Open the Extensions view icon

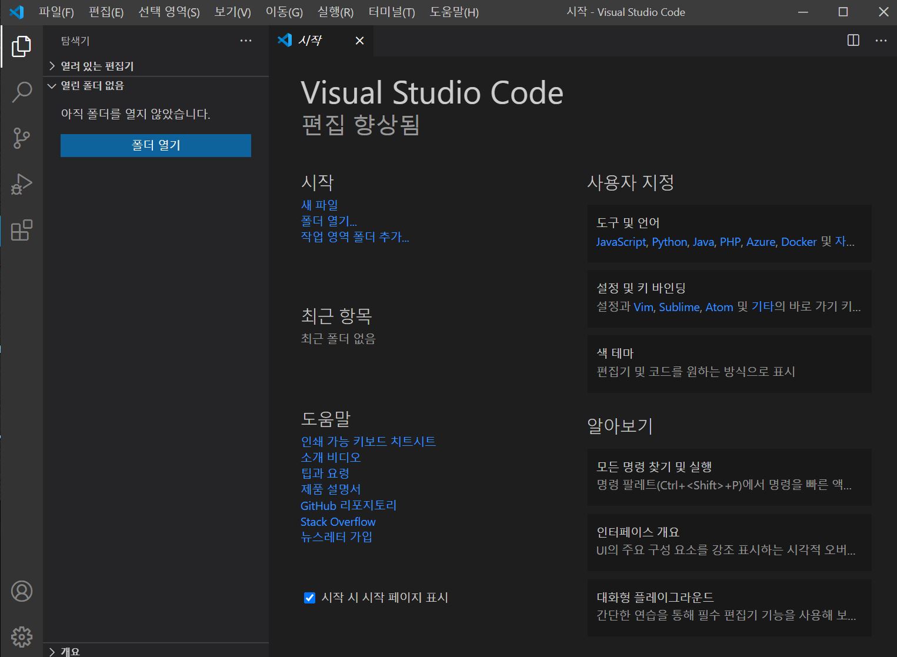(x=21, y=230)
